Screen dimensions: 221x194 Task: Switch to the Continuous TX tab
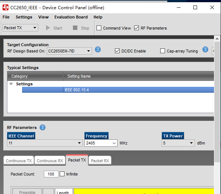19,161
